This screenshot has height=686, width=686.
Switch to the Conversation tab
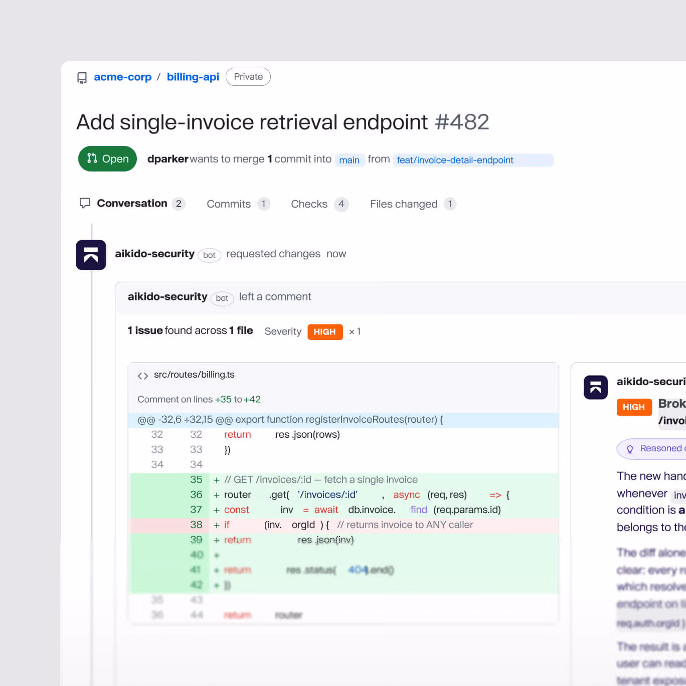[132, 203]
